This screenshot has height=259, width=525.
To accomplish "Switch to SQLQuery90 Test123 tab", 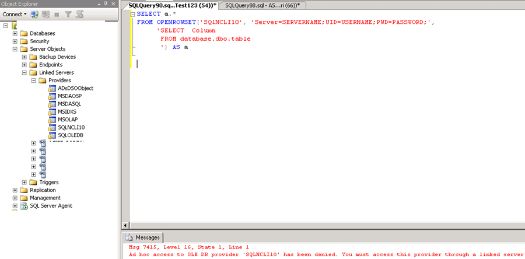I will coord(173,5).
